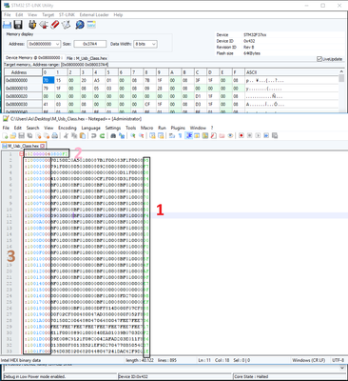Open the Address dropdown in Memory display
The height and width of the screenshot is (381, 348).
[44, 44]
